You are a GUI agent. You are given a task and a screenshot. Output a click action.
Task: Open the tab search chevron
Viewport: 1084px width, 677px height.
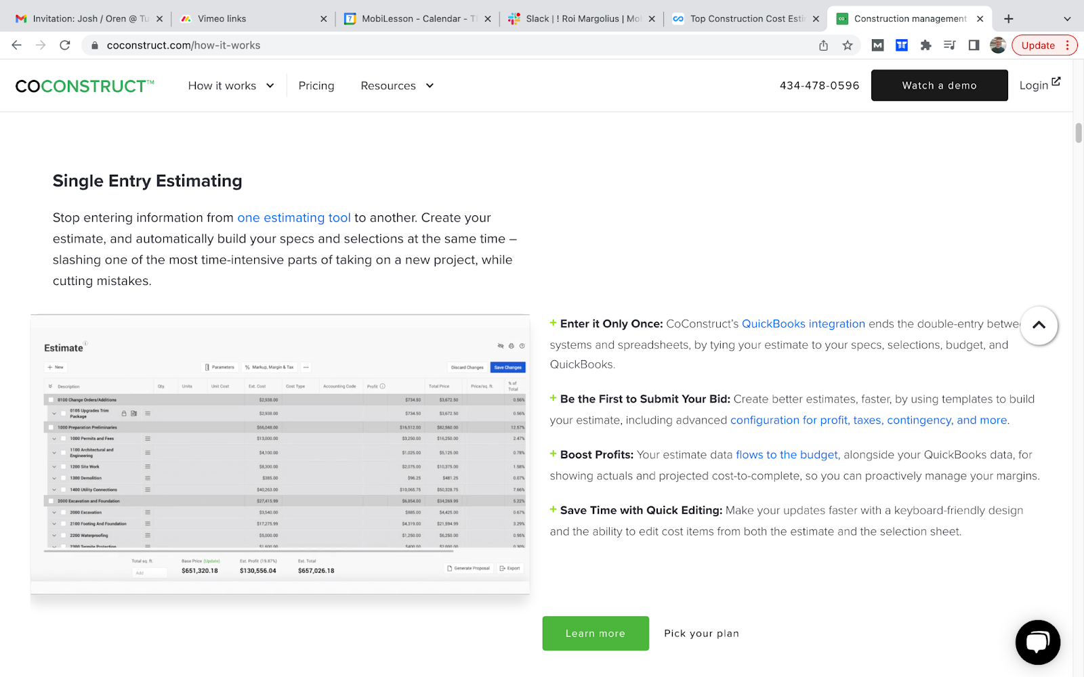1067,19
